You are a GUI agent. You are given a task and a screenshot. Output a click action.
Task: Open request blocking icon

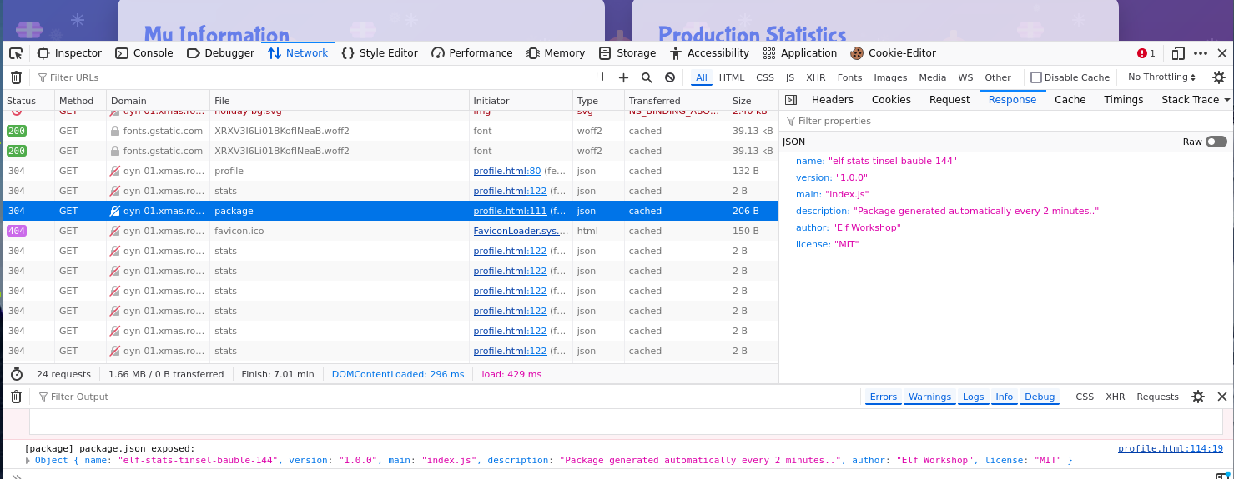coord(670,77)
